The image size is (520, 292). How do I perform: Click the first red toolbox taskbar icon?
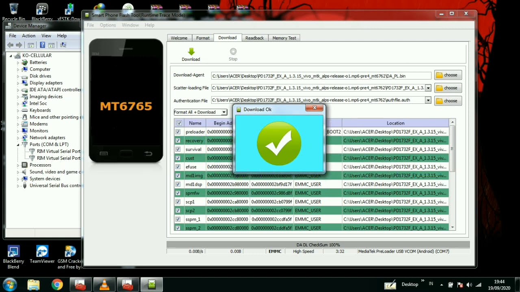[80, 285]
